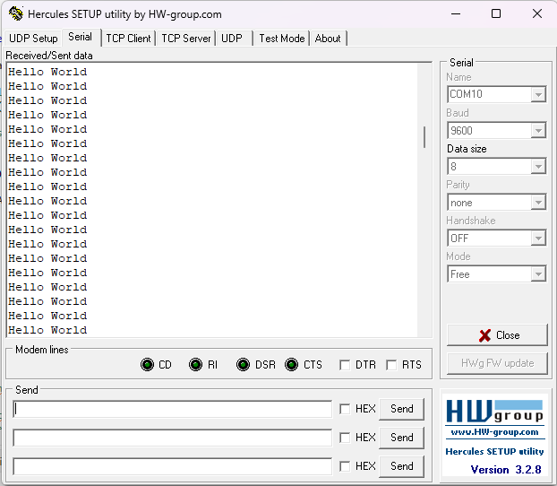Click Send for the first field
Viewport: 557px width, 486px height.
click(x=402, y=409)
